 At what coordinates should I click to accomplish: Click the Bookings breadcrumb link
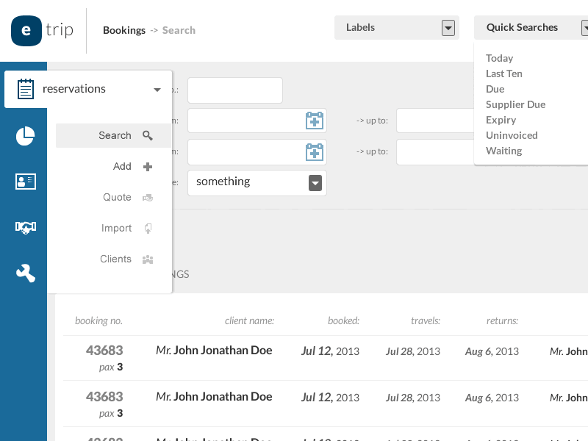[x=123, y=30]
